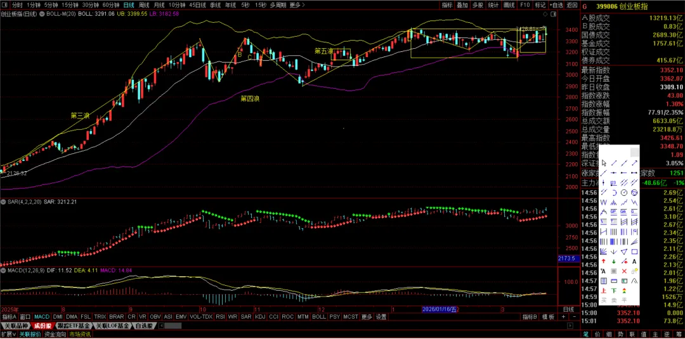Select the OBV indicator in the indicator bar
685x339 pixels.
[155, 317]
